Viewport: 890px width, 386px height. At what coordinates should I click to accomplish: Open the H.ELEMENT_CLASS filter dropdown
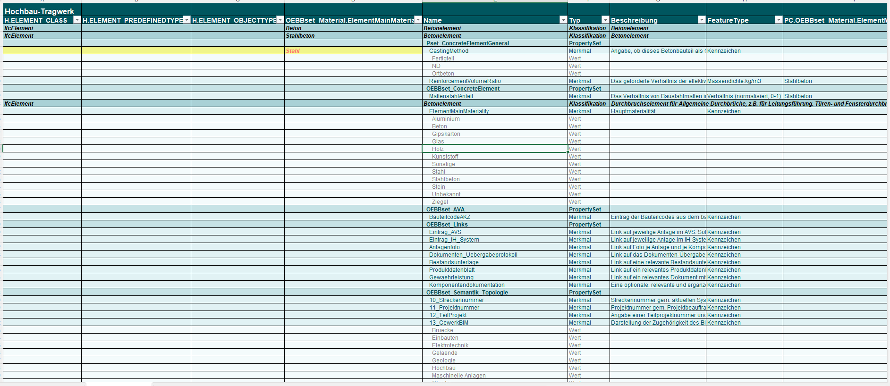pyautogui.click(x=77, y=20)
